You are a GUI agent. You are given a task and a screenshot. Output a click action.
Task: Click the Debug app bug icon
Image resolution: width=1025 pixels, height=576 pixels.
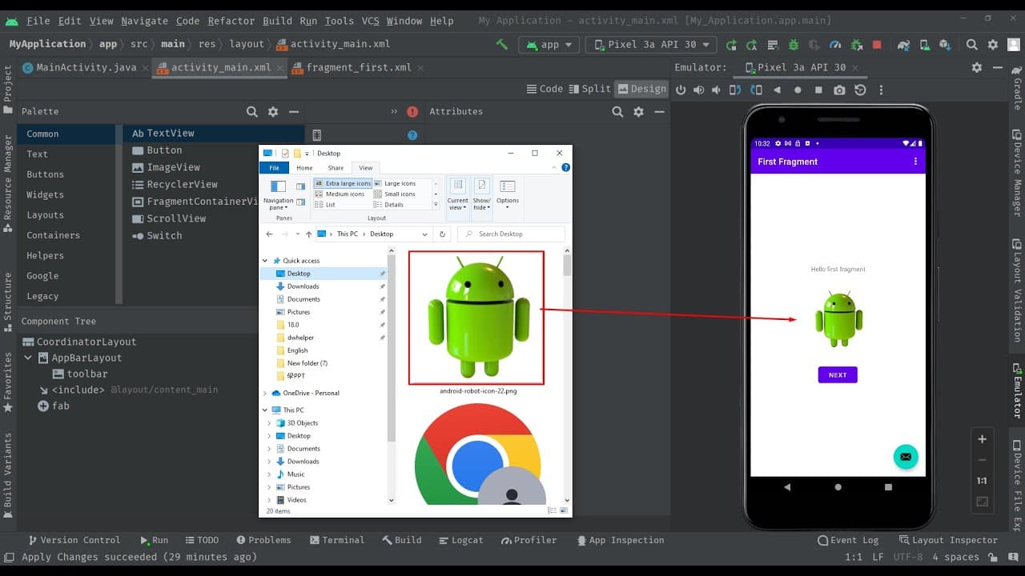click(x=794, y=45)
